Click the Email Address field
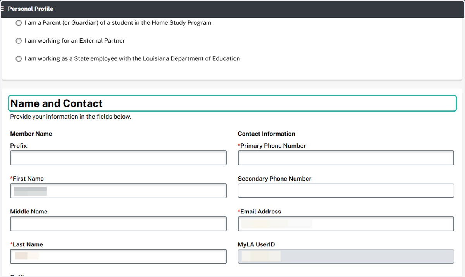Image resolution: width=465 pixels, height=277 pixels. [346, 224]
